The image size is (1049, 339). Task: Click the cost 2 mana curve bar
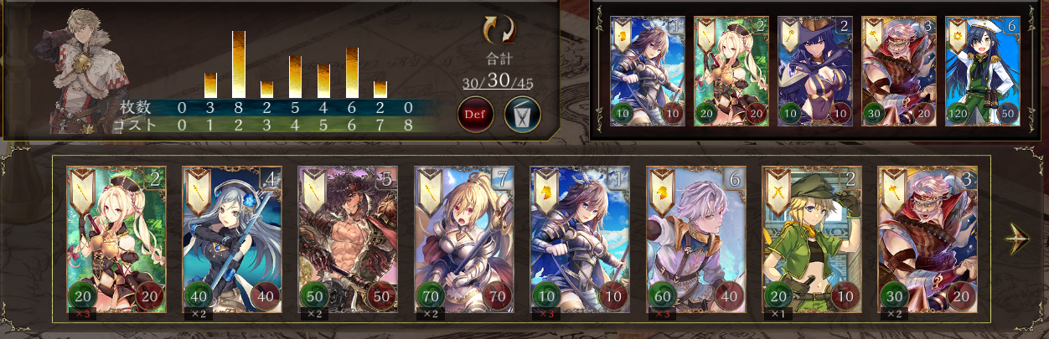pyautogui.click(x=239, y=64)
